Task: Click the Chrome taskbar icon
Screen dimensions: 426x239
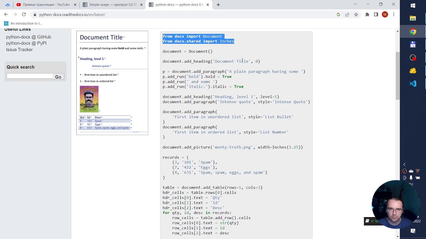Action: pyautogui.click(x=413, y=32)
